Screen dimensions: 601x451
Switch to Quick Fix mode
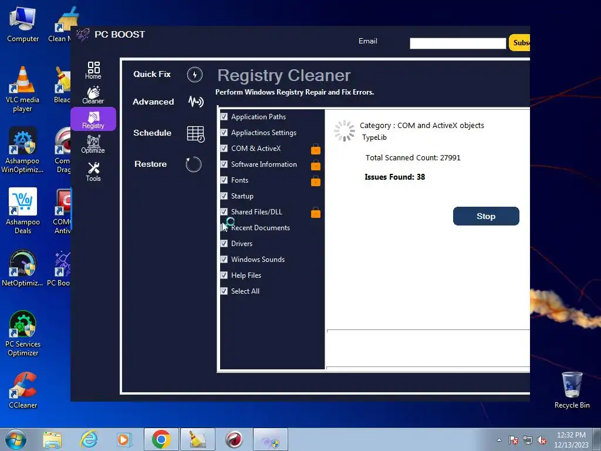click(152, 74)
